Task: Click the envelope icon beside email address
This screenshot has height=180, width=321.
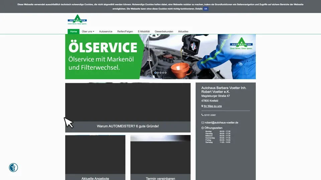Action: (x=203, y=123)
